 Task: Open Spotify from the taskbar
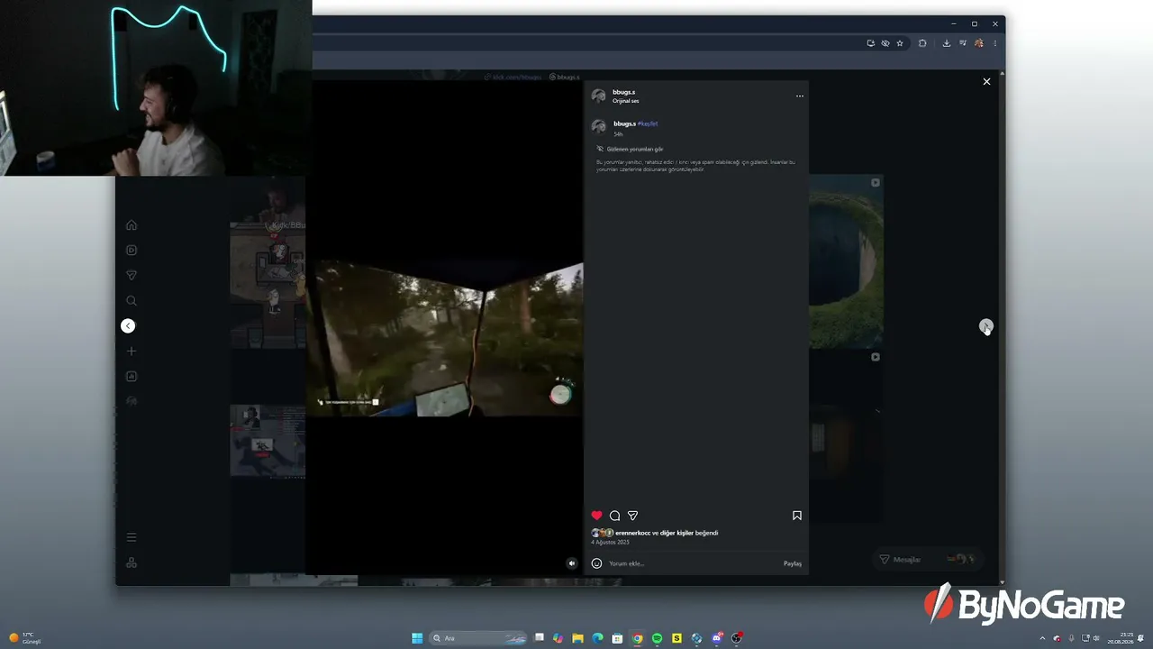[657, 638]
